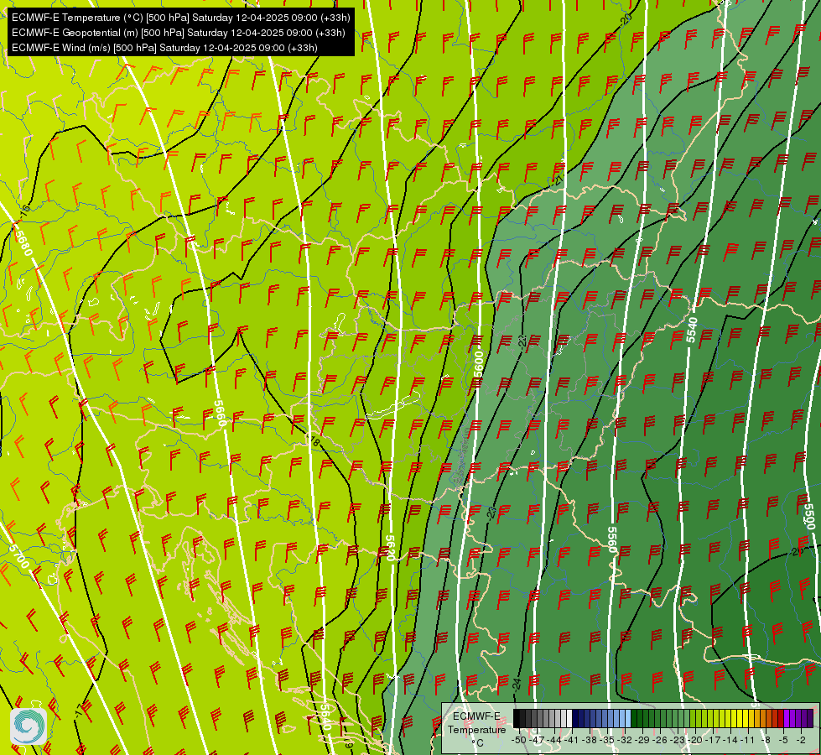Click the -50 tick label in the legend

(x=519, y=740)
